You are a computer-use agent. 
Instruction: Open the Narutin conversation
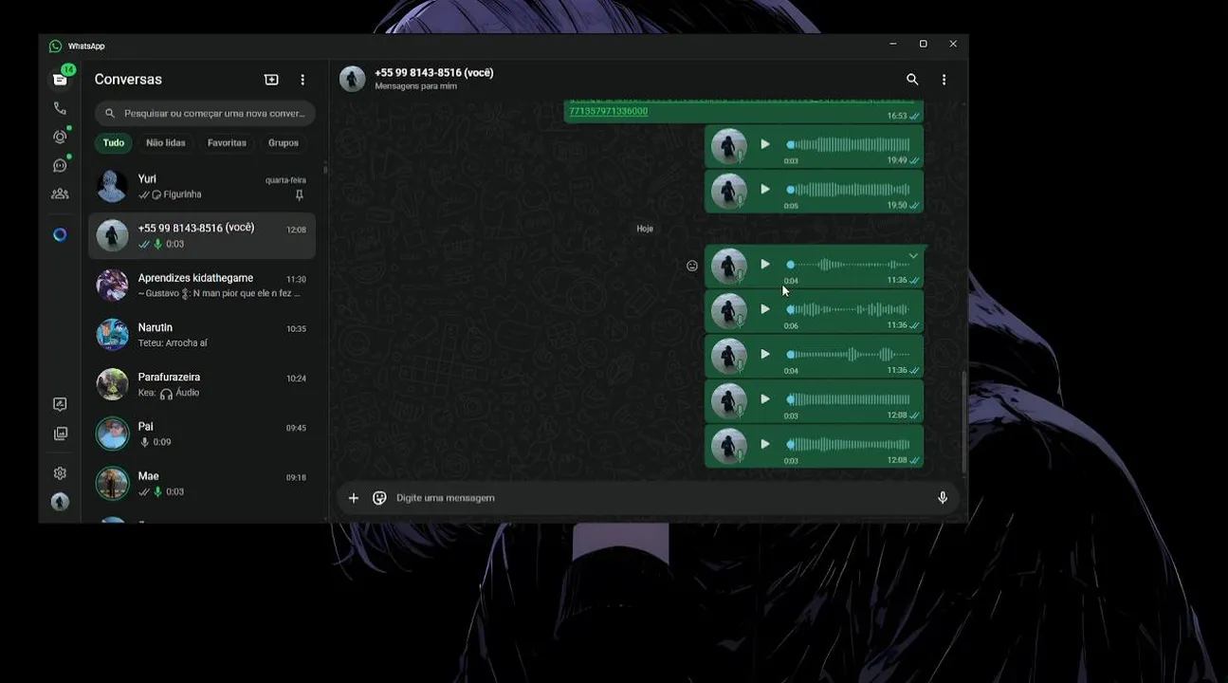202,334
